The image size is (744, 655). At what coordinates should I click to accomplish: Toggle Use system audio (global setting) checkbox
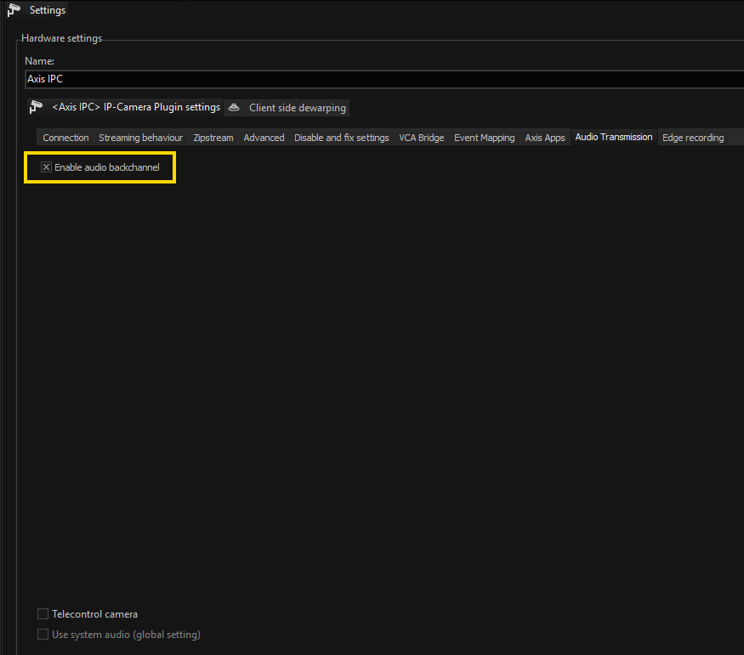(43, 634)
